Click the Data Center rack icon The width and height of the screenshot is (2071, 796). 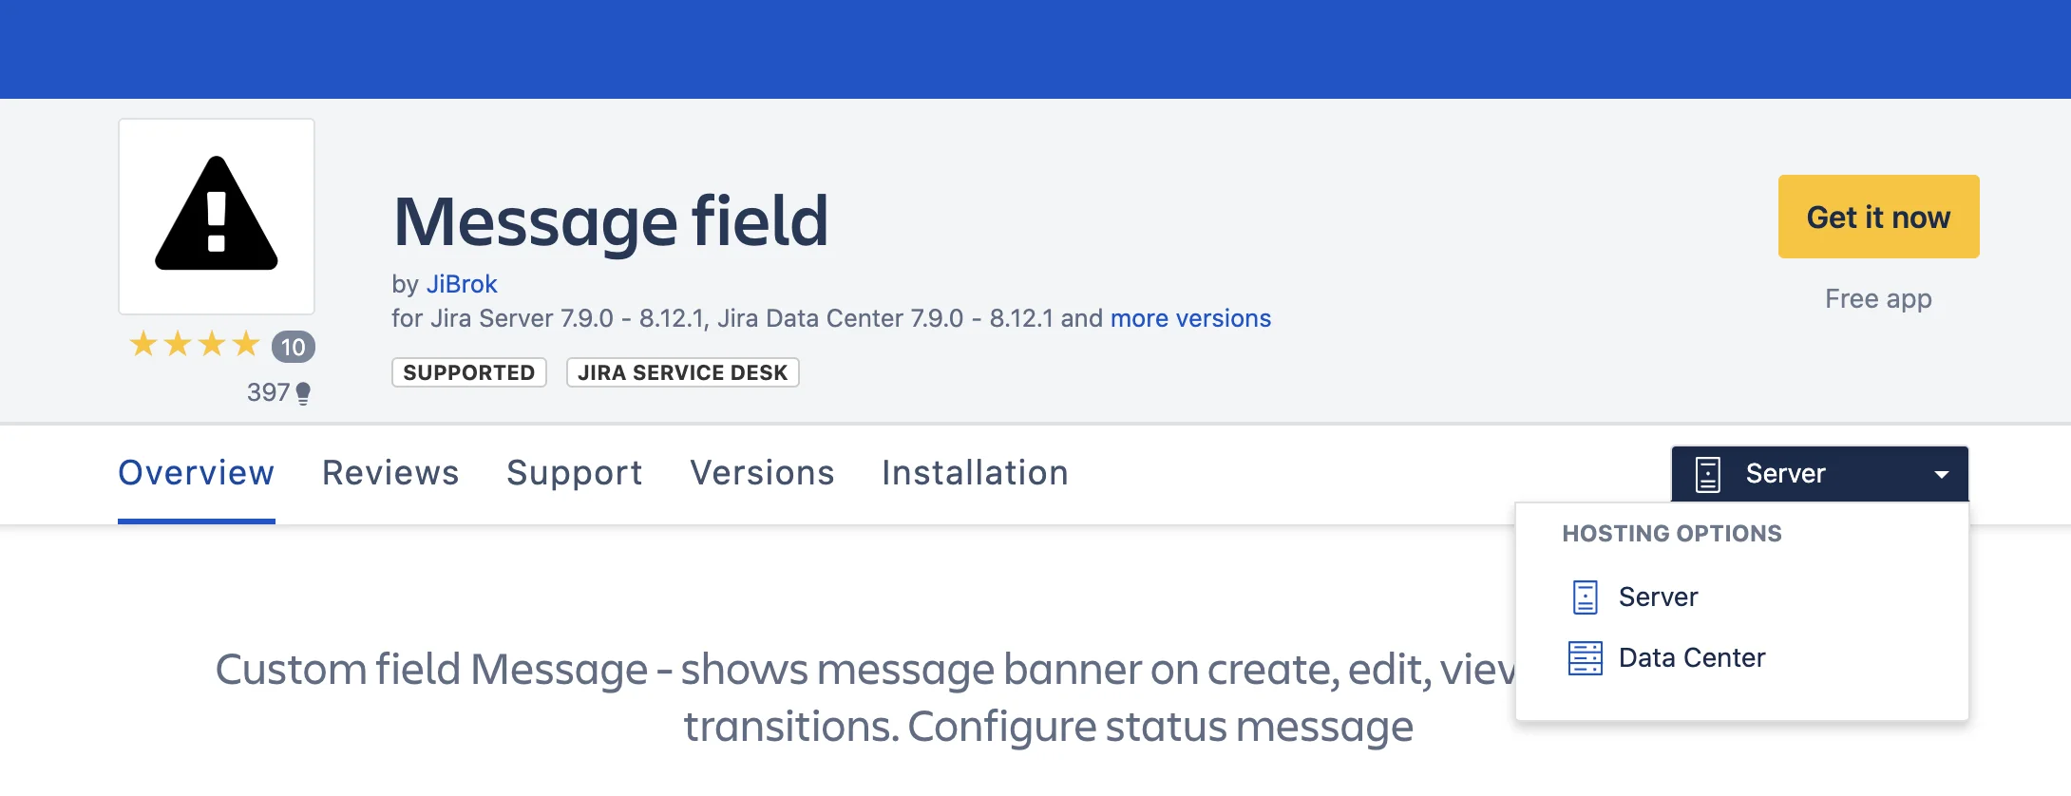(1585, 657)
